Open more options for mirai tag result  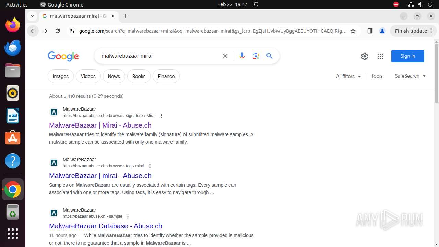(x=150, y=166)
